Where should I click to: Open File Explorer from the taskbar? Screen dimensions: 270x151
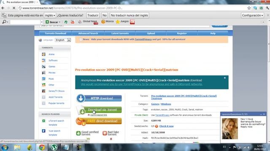click(x=17, y=147)
